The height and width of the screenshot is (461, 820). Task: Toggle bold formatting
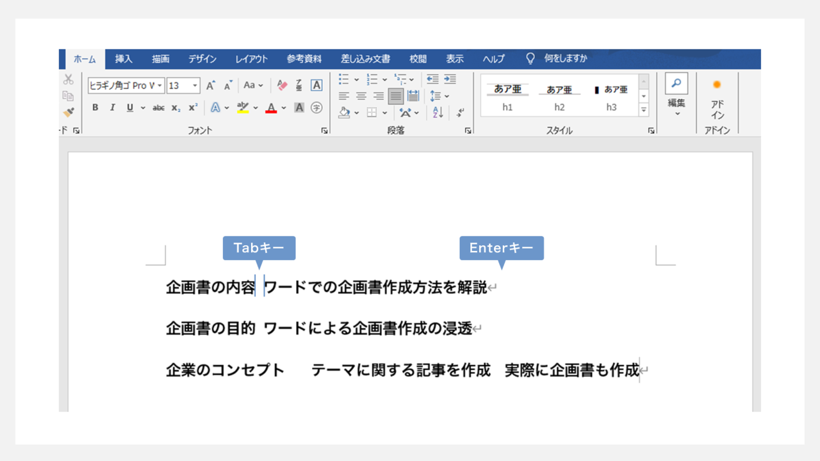pos(95,108)
